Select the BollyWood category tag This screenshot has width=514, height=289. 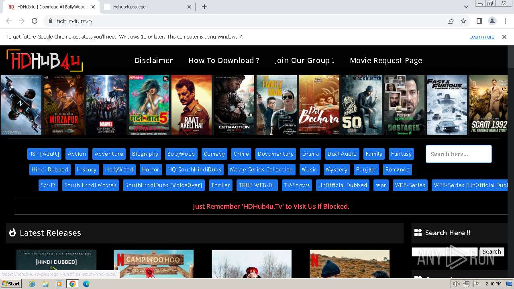[181, 154]
